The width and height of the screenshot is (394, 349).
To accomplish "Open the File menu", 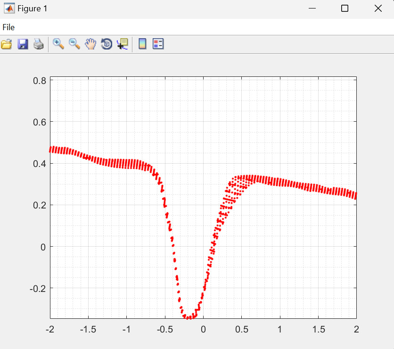I will click(8, 27).
